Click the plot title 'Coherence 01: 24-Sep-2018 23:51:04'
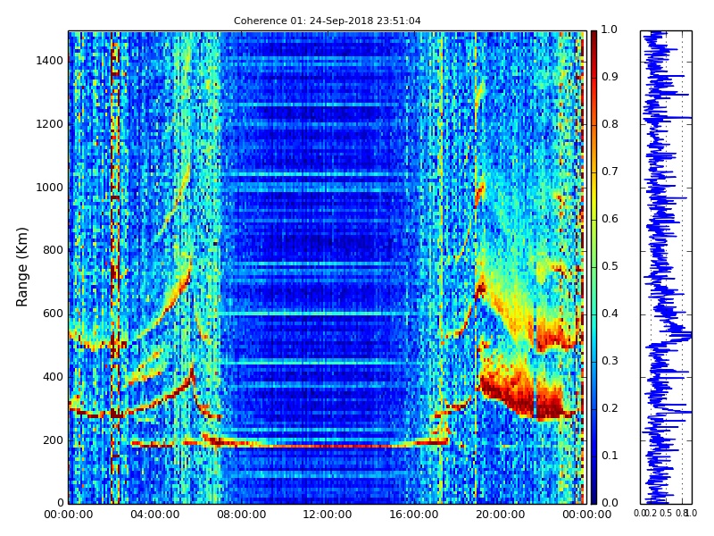The height and width of the screenshot is (536, 714). point(327,21)
